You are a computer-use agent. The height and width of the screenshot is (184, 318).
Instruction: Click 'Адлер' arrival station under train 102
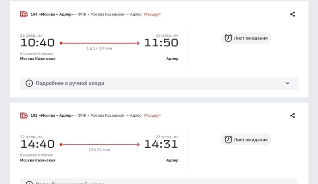(172, 160)
